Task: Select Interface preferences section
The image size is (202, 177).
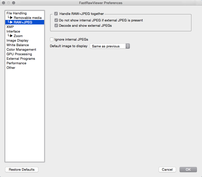Action: tap(25, 31)
